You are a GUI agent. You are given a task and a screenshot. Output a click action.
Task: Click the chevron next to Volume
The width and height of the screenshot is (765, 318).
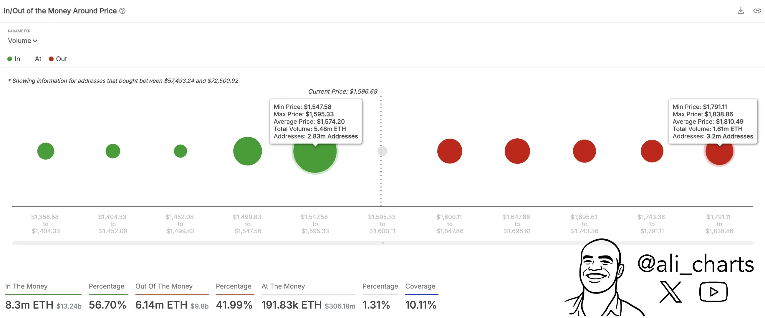[x=35, y=41]
